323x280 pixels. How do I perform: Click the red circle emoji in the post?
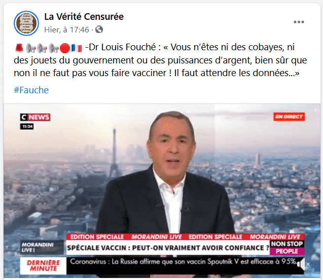pyautogui.click(x=65, y=48)
